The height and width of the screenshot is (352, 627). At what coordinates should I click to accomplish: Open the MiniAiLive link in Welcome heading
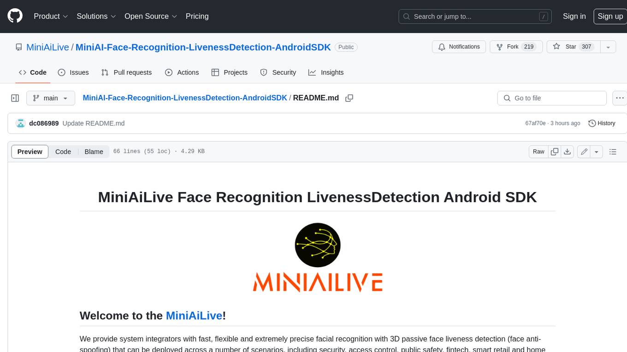pos(194,316)
